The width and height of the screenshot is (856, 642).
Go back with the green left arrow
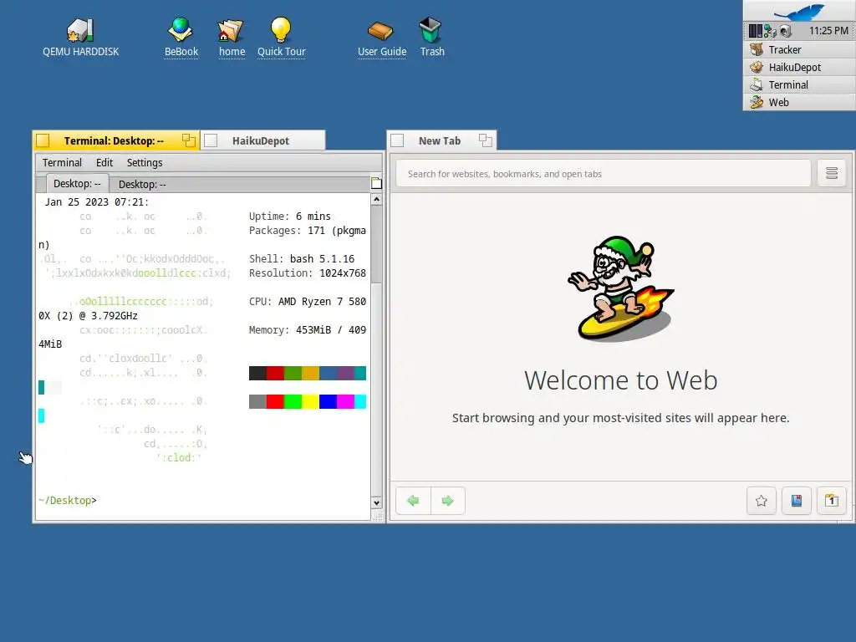(413, 501)
